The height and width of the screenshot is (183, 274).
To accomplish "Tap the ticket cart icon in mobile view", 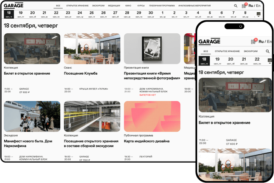I will pos(254,41).
